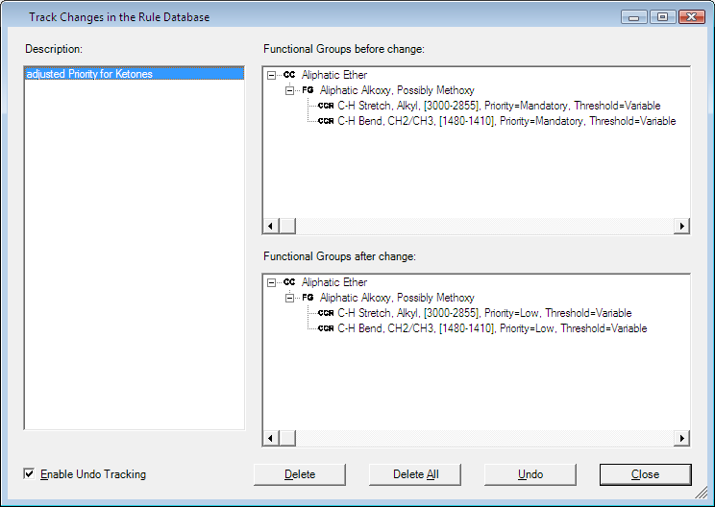The width and height of the screenshot is (715, 507).
Task: Click CCR icon beside C-H Bend Priority=Low
Action: point(326,328)
